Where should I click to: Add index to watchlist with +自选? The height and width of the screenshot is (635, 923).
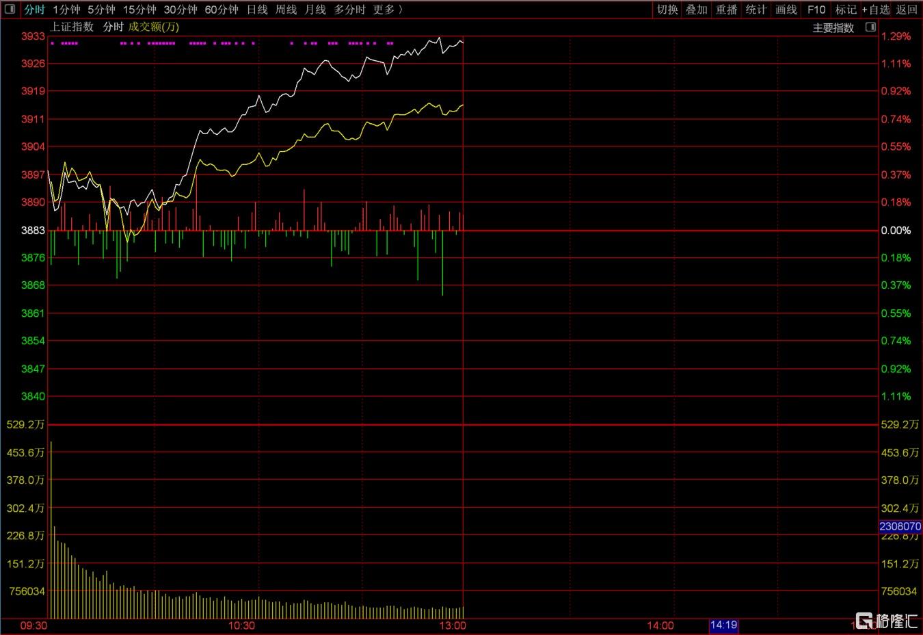(876, 10)
